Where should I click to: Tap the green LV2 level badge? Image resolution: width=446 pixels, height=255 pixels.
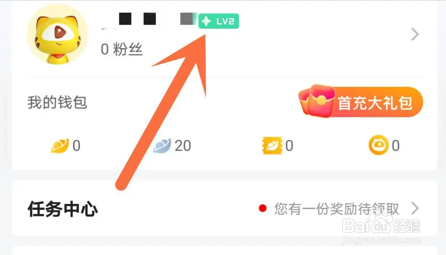coord(218,21)
